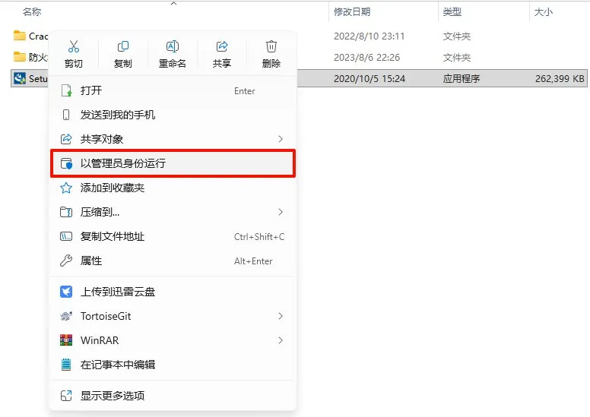Viewport: 590px width, 417px height.
Task: Click the phone icon beside 发送到我的手机
Action: pyautogui.click(x=66, y=115)
